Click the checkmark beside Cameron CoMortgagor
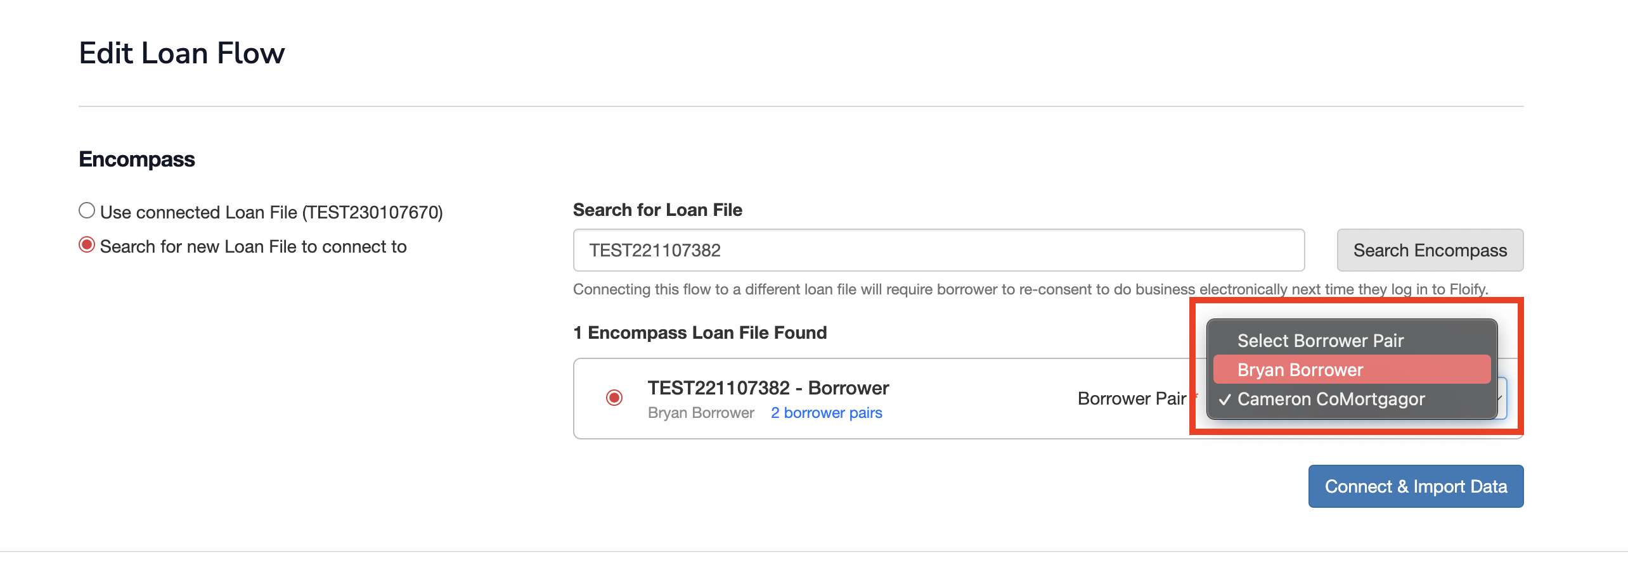1628x561 pixels. pos(1225,400)
